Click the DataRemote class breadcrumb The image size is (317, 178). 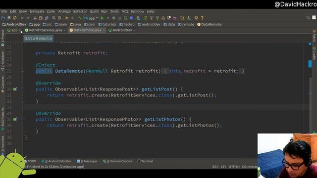[209, 24]
